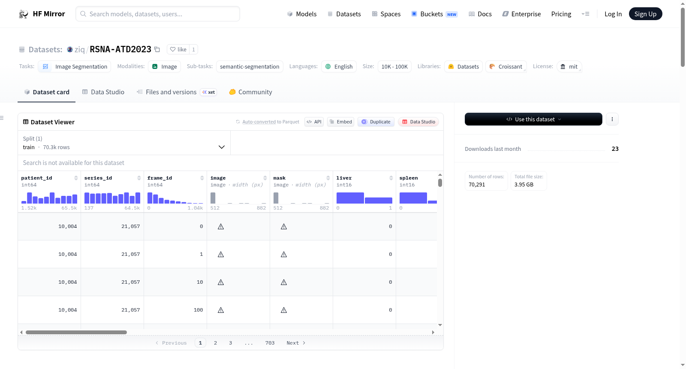Go to Models in top navigation
The height and width of the screenshot is (369, 686).
pyautogui.click(x=302, y=14)
